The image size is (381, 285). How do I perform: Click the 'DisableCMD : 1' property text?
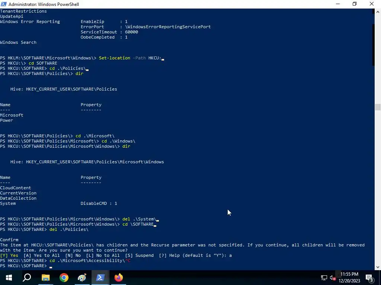tap(99, 203)
